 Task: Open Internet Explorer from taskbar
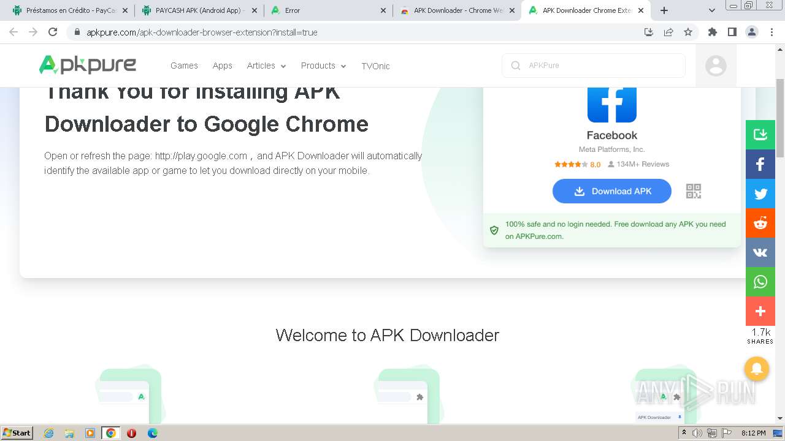[49, 433]
